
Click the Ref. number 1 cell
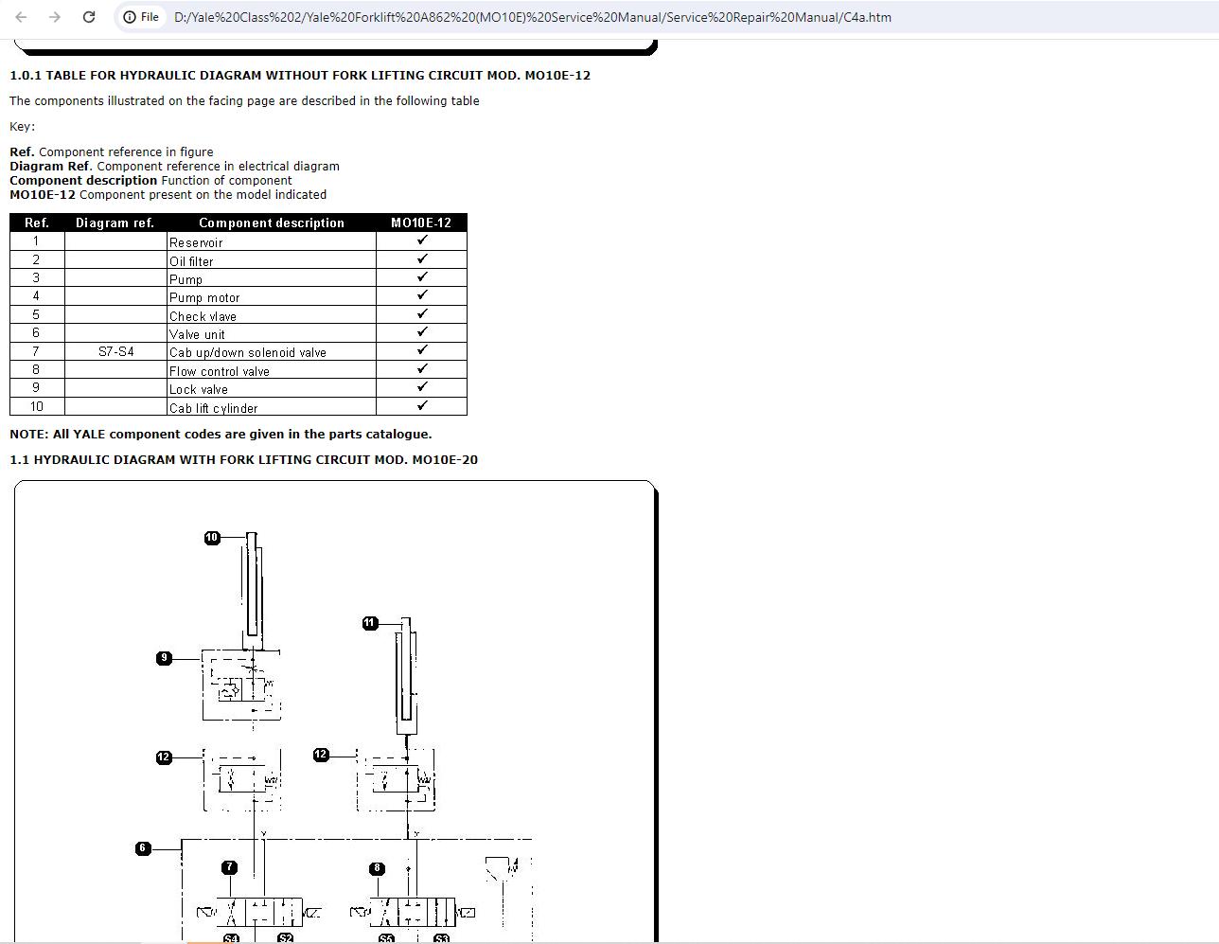(37, 241)
